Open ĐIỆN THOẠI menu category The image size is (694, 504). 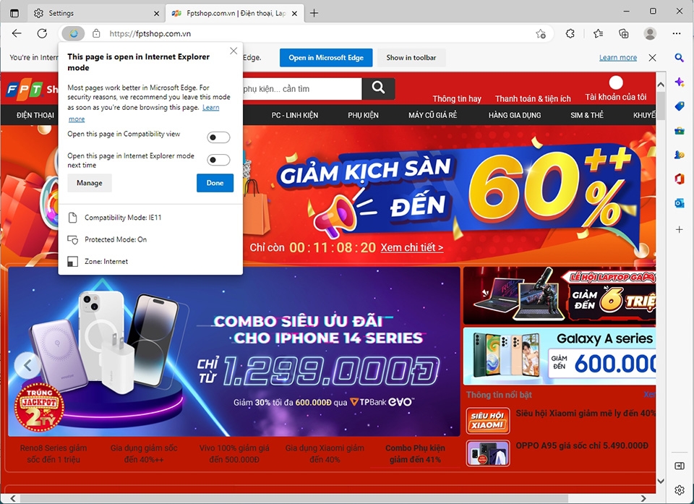(35, 115)
